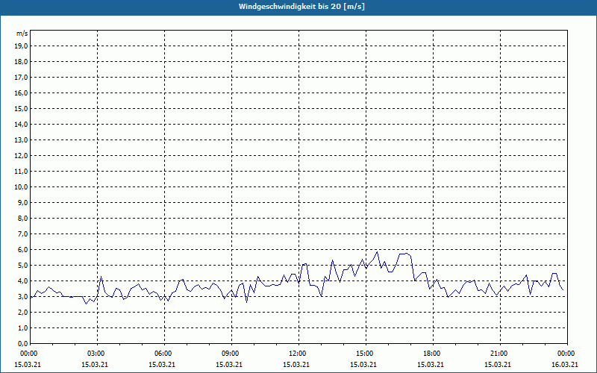Select the "12:00" time label
597x373 pixels.
[x=298, y=354]
